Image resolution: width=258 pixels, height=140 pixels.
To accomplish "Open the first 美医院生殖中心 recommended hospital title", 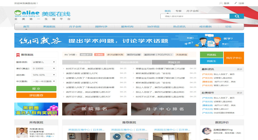I will tap(86, 130).
